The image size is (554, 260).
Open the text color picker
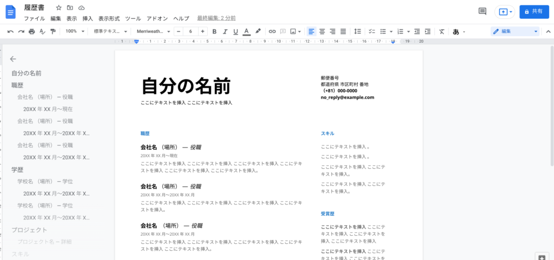(x=247, y=31)
